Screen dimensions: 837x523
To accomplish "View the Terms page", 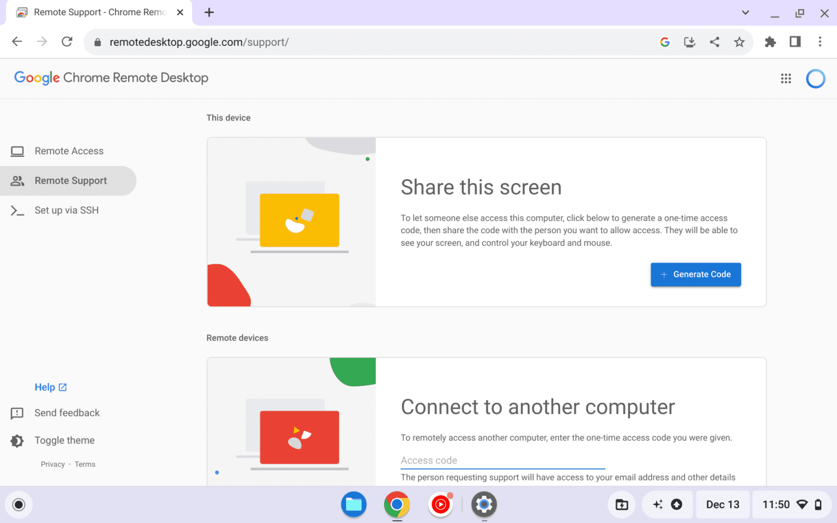I will point(84,464).
